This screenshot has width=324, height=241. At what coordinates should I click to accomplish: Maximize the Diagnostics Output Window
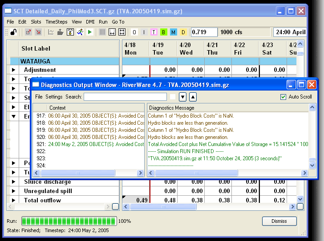(x=301, y=85)
